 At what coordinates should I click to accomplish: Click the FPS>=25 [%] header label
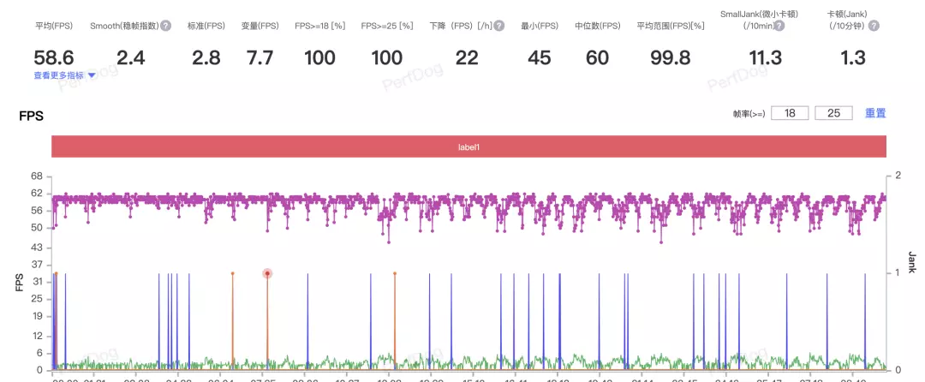[387, 26]
